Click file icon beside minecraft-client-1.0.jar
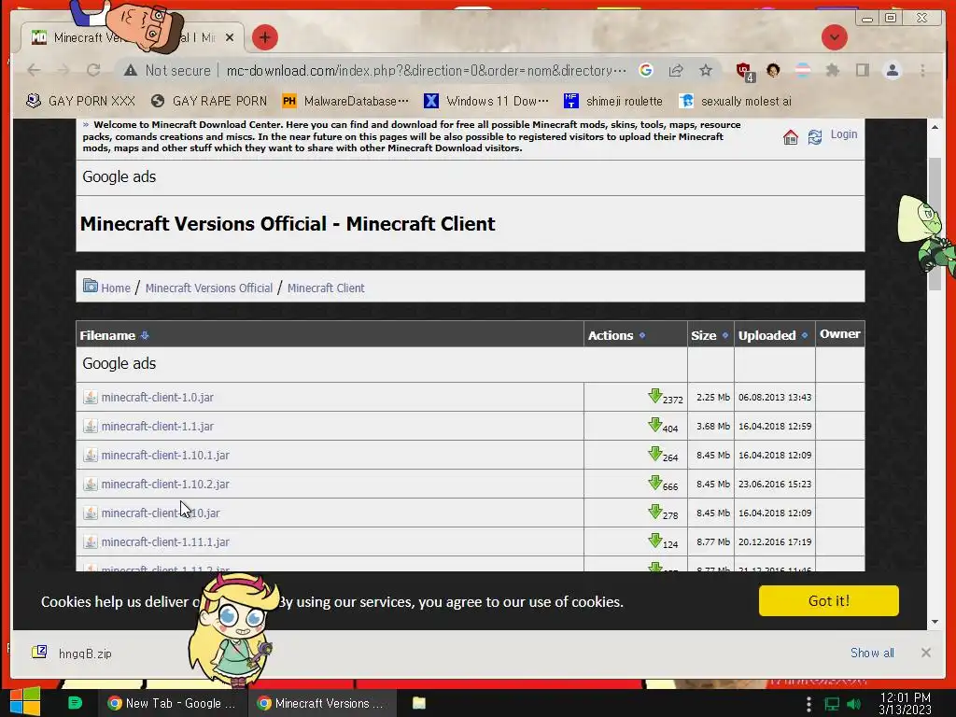The width and height of the screenshot is (956, 717). click(91, 397)
